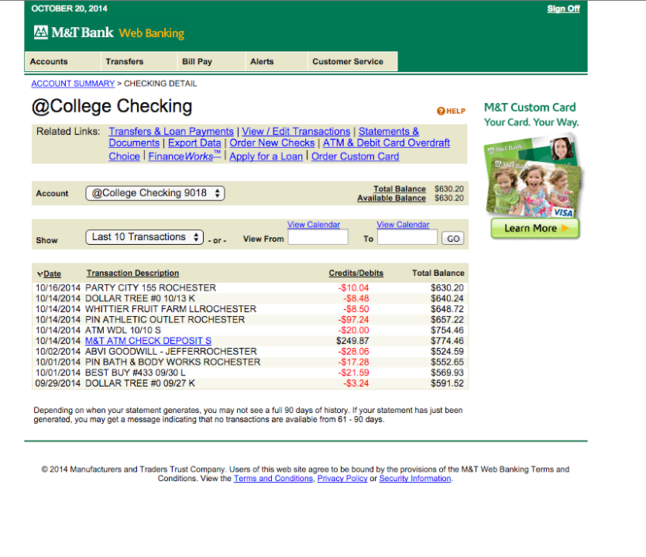Click the OCTOBER 20, 2014 date text
This screenshot has width=646, height=557.
point(69,9)
